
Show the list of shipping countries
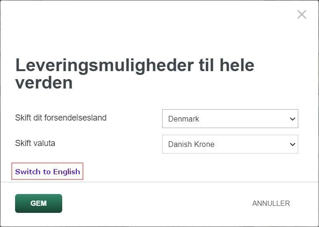point(230,119)
